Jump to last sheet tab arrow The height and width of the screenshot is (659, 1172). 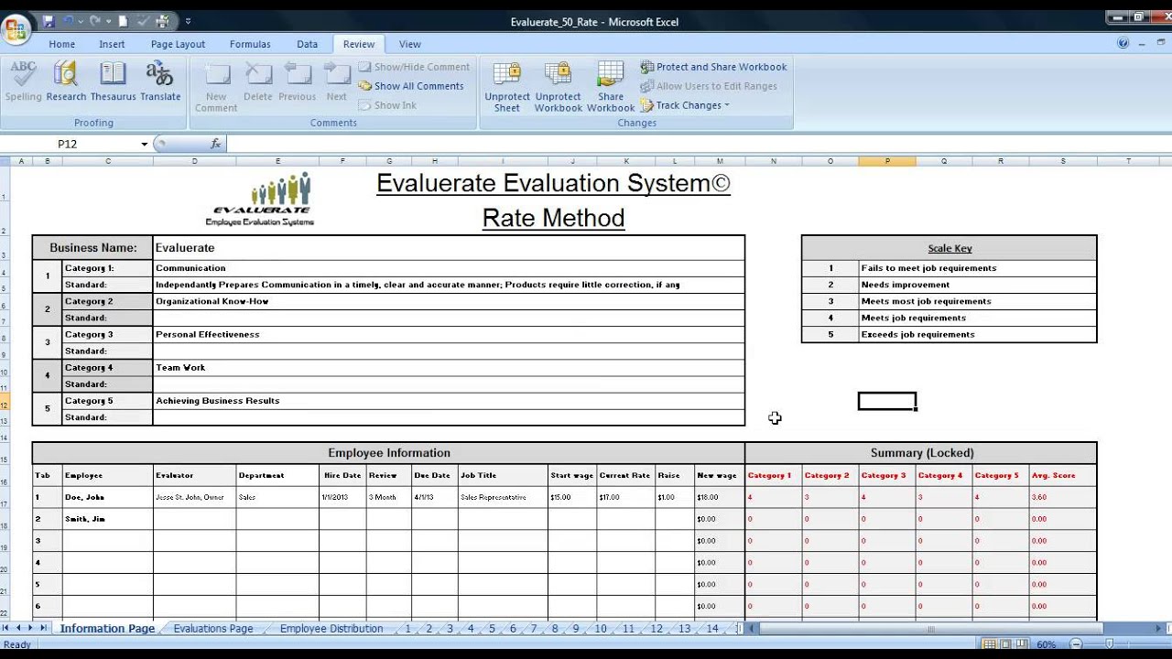(x=44, y=628)
